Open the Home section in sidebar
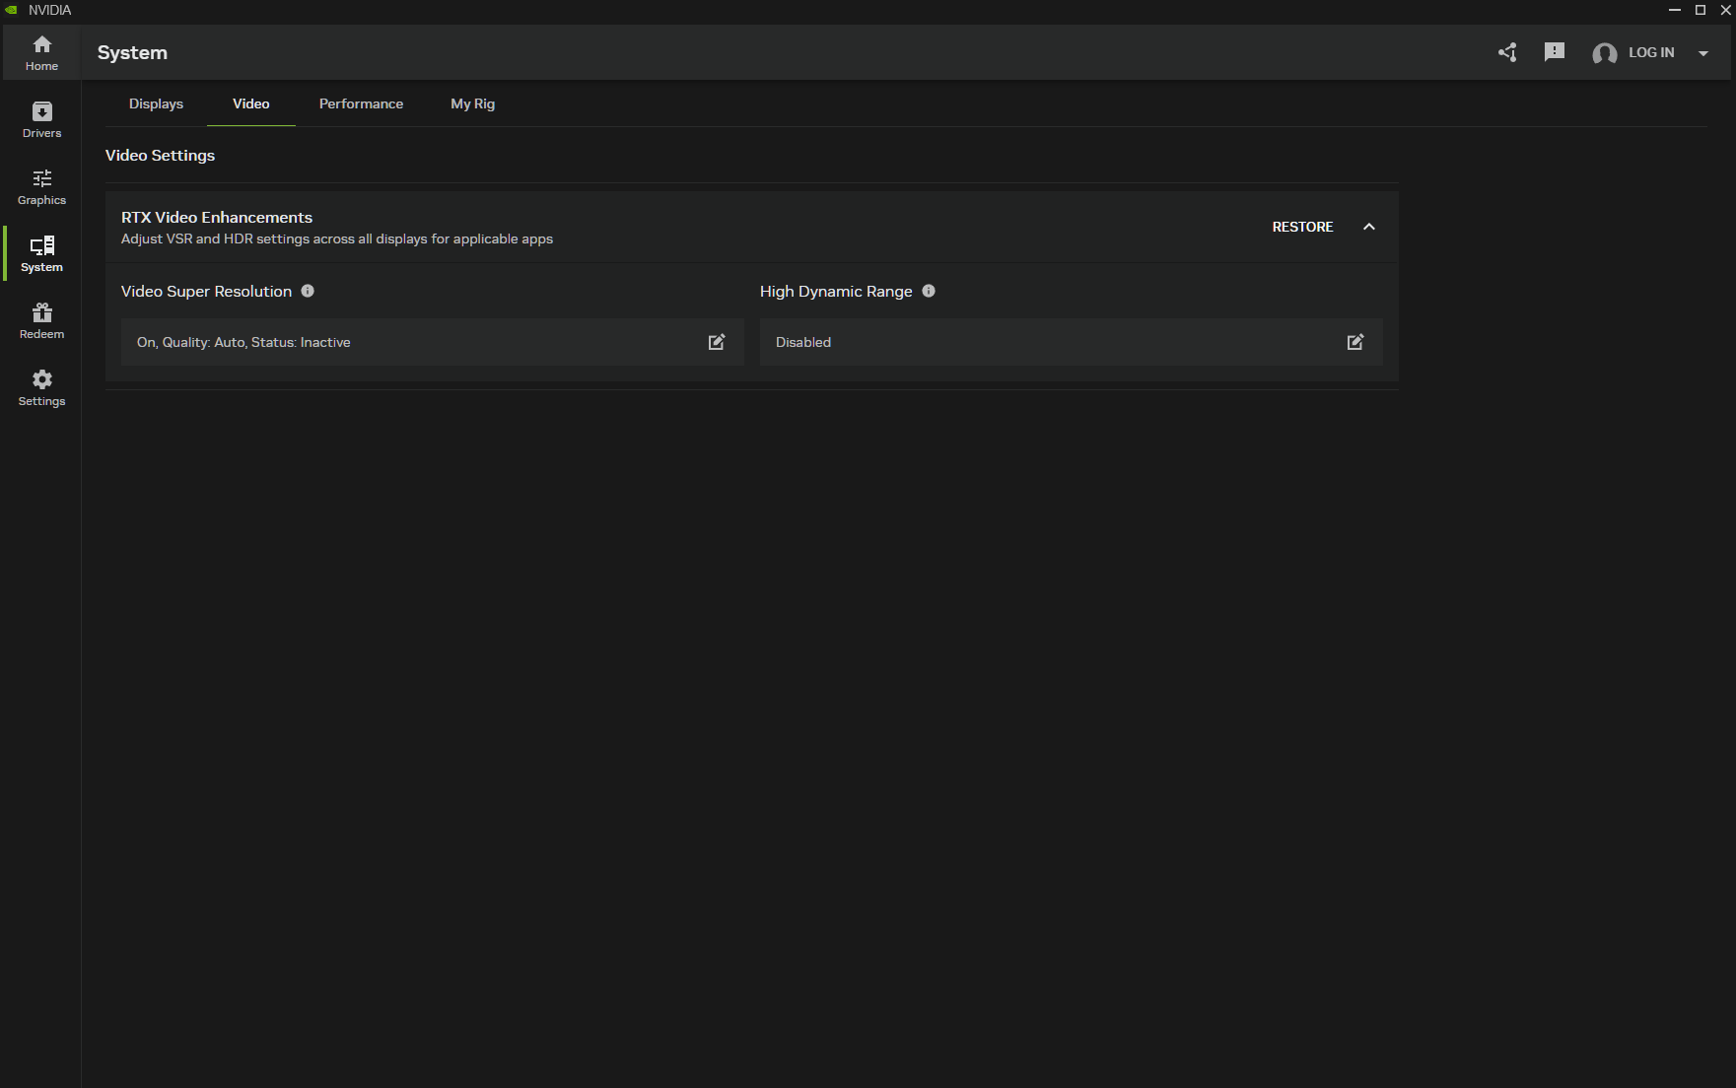This screenshot has width=1736, height=1088. [x=41, y=53]
